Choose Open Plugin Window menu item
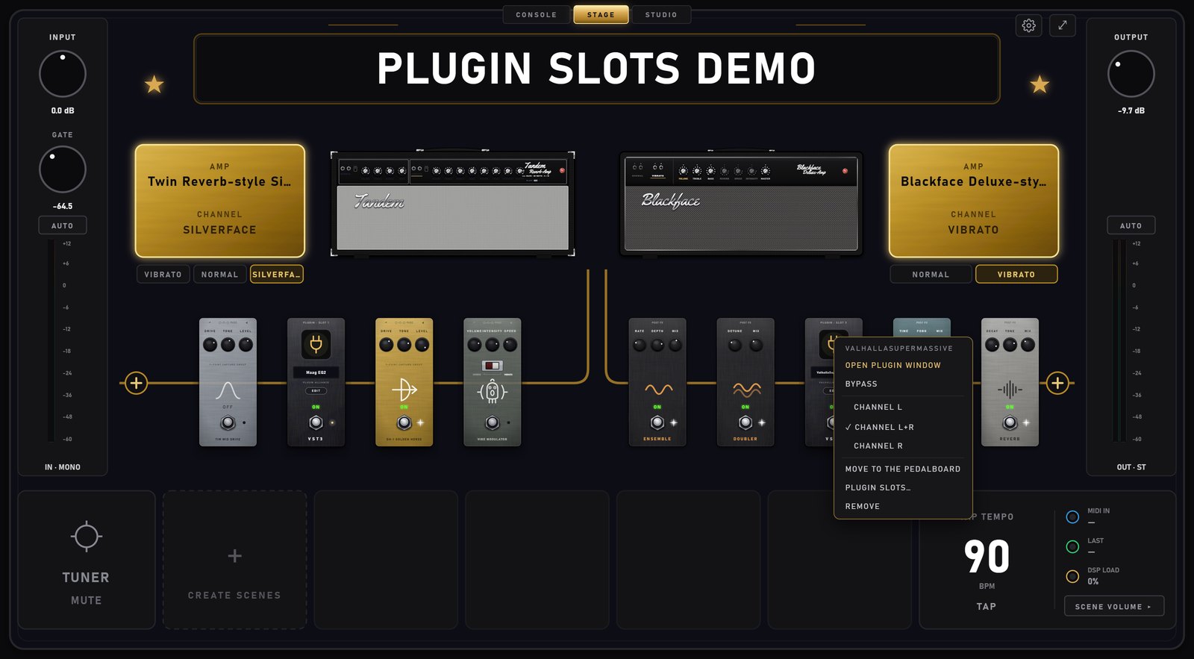Viewport: 1194px width, 659px height. [903, 365]
